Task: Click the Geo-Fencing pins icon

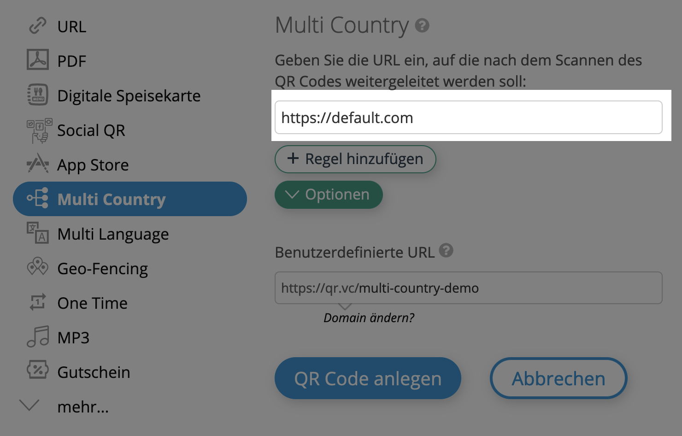Action: point(37,268)
